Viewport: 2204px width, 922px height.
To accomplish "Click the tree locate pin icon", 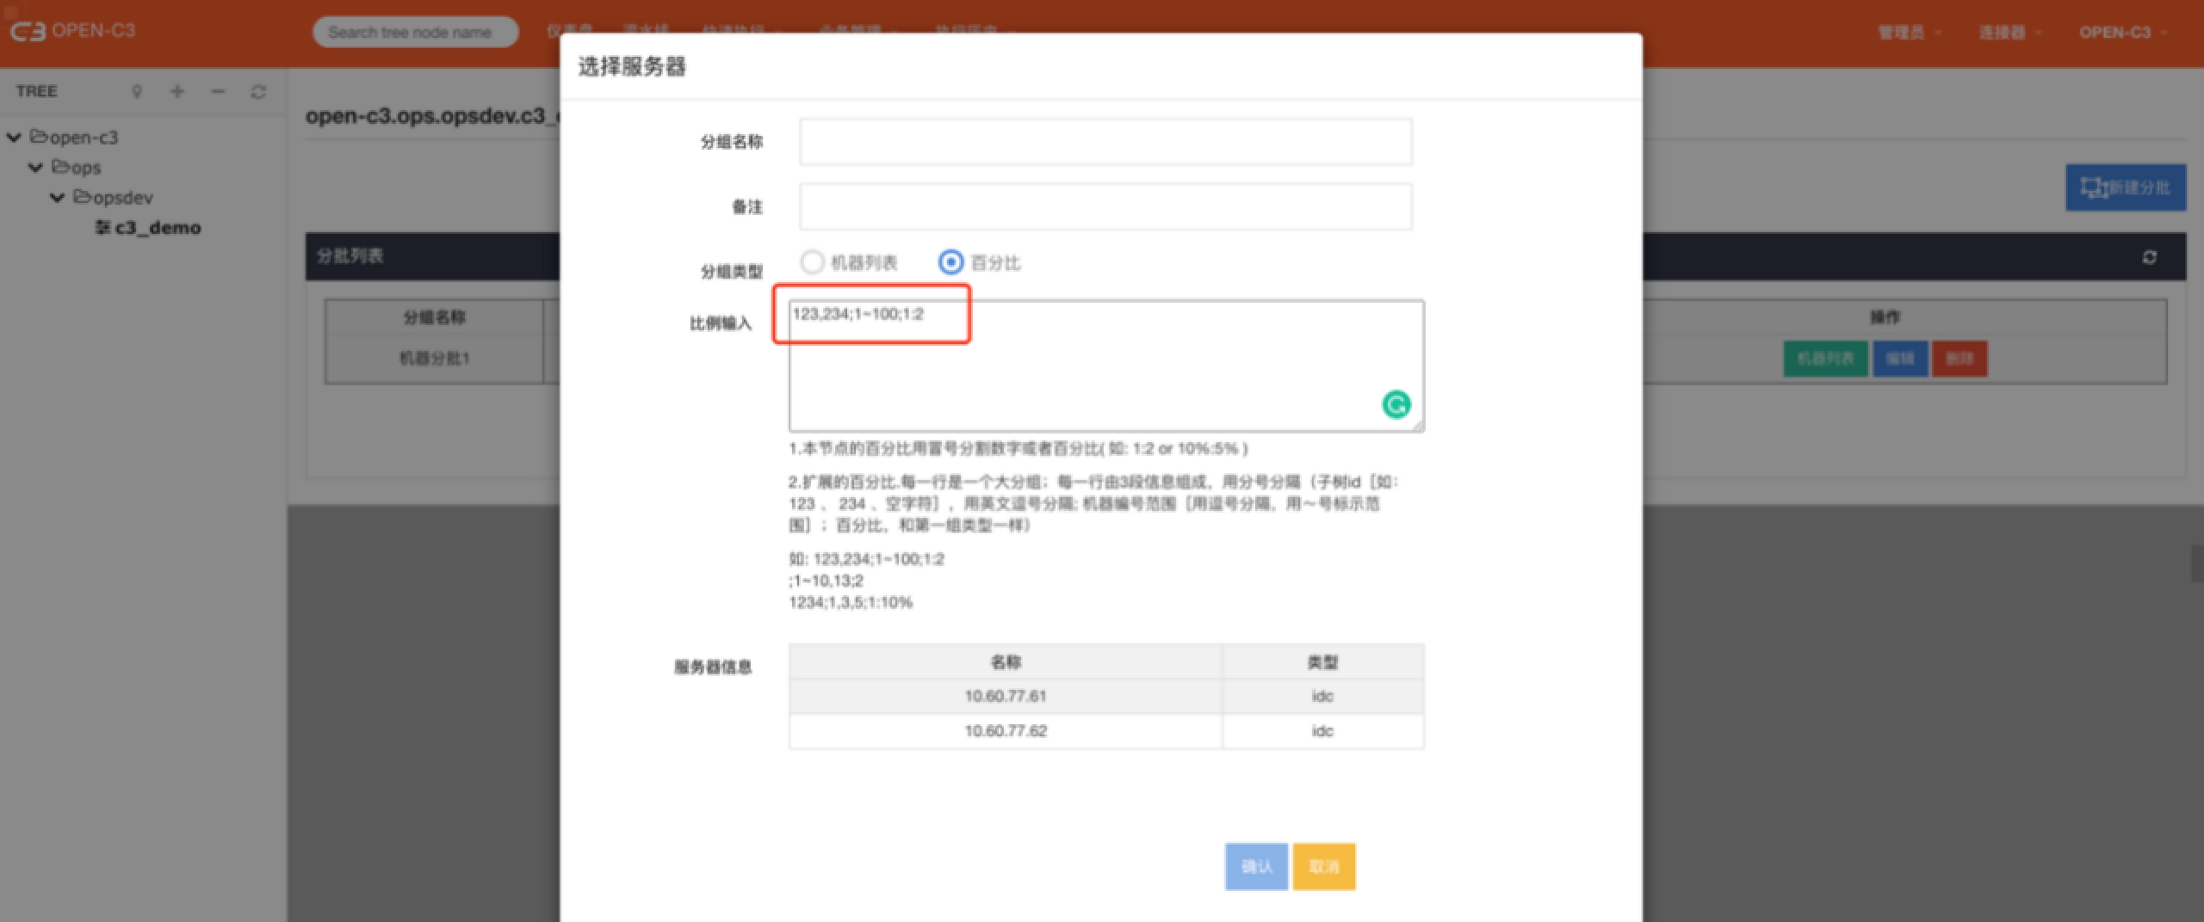I will [x=136, y=92].
